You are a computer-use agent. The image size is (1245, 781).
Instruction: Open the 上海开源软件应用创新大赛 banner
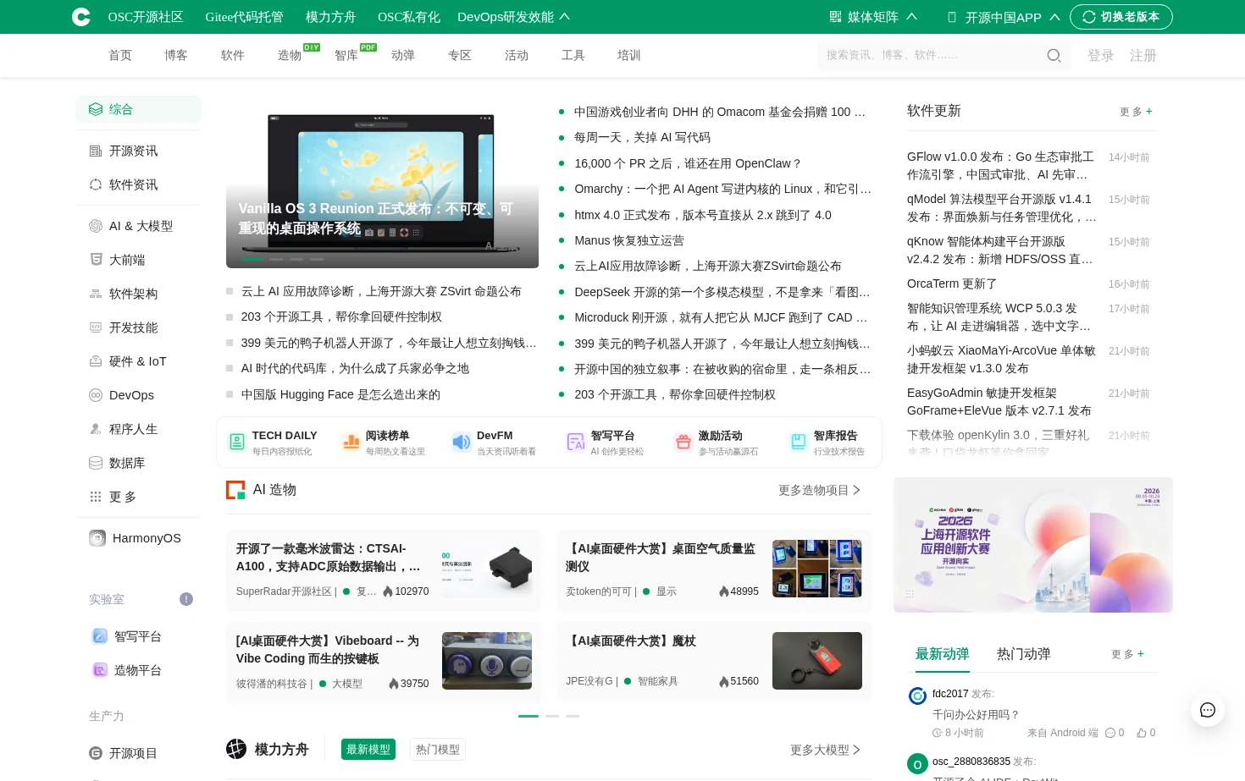pos(1033,545)
